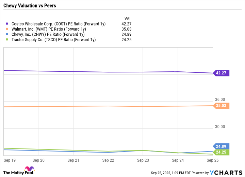Screen dimensions: 245x177
Task: Click the Sep 19 date axis label
Action: point(10,160)
